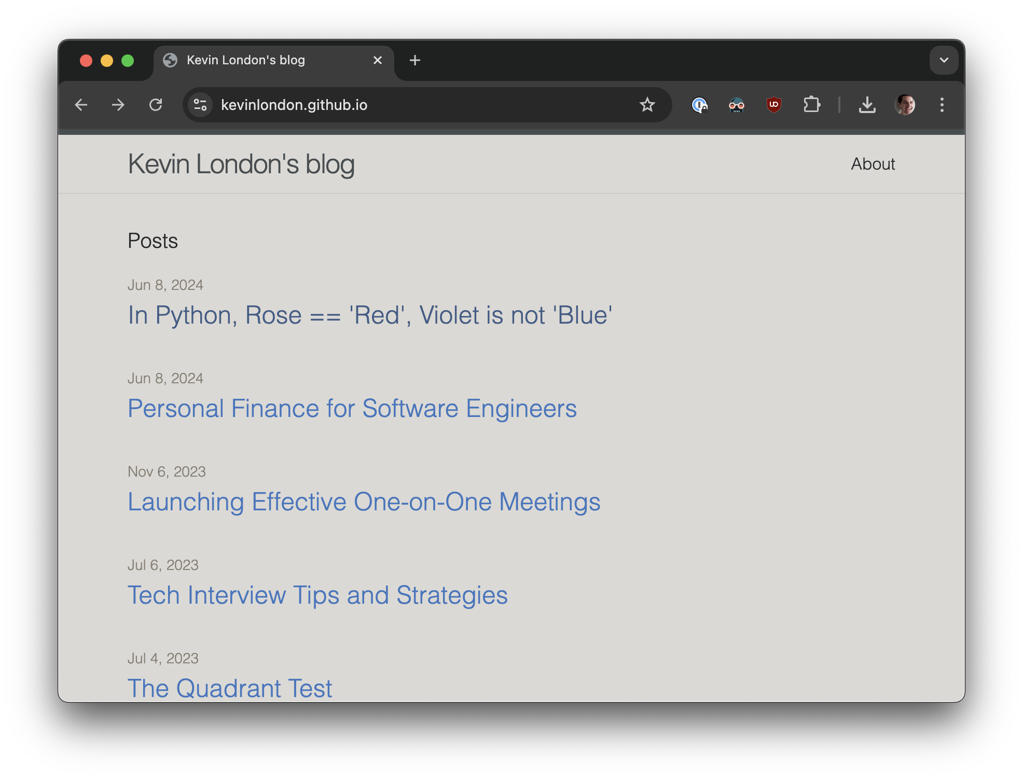View recent Downloads
This screenshot has height=779, width=1023.
coord(867,105)
